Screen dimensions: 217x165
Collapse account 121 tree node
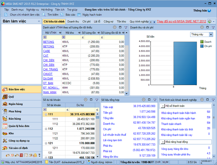(x=46, y=143)
